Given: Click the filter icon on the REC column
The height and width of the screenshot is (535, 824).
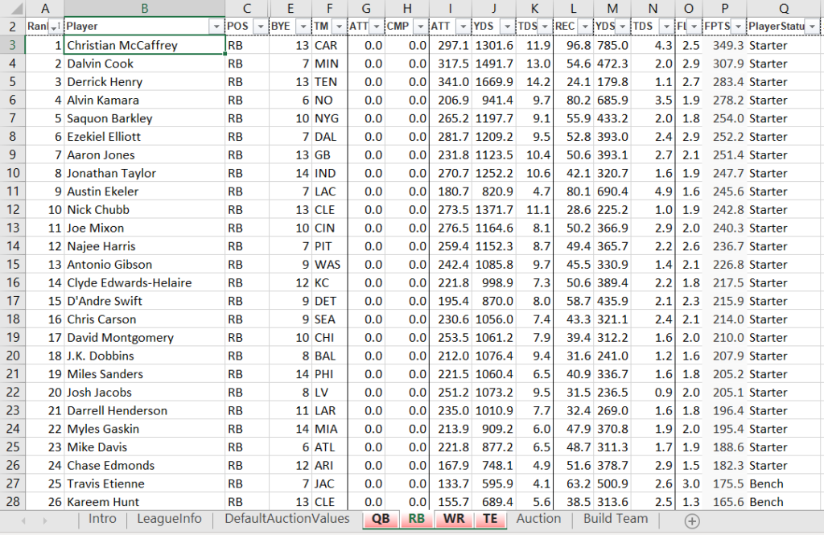Looking at the screenshot, I should pyautogui.click(x=587, y=25).
